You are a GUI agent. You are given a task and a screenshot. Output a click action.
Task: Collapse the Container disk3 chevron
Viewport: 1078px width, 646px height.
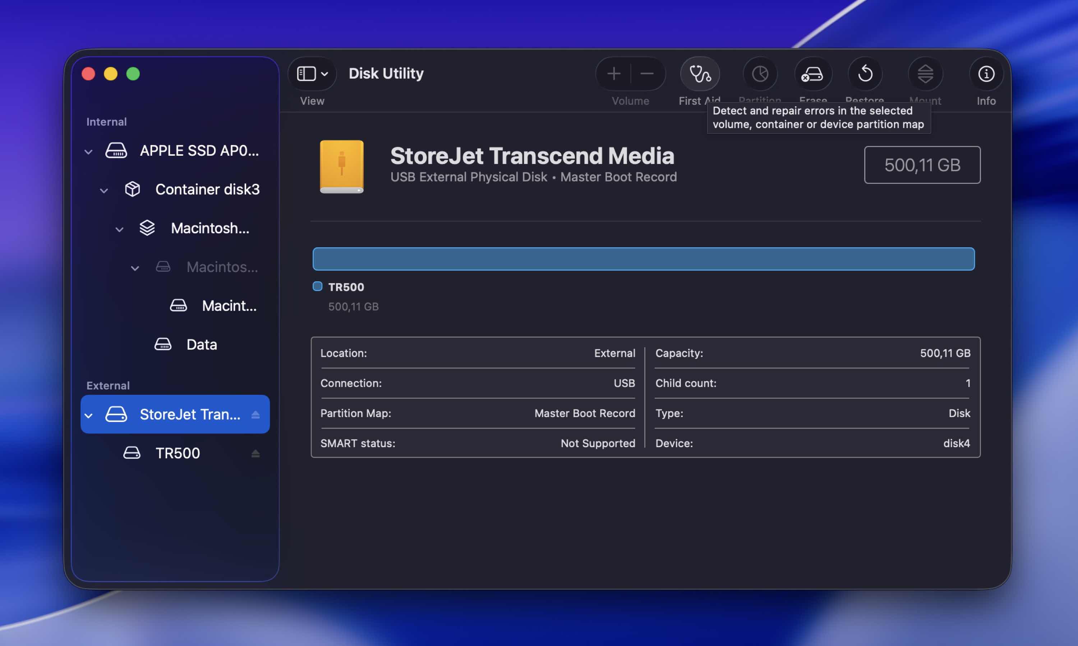click(x=104, y=191)
